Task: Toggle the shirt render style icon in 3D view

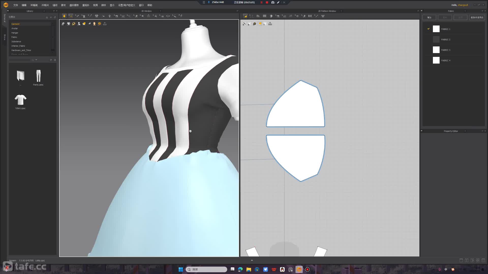Action: (x=69, y=24)
